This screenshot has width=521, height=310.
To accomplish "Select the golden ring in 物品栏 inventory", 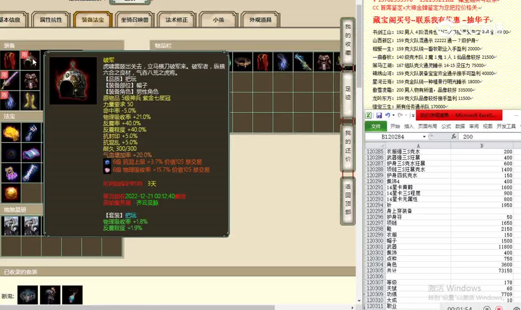I will click(x=242, y=62).
